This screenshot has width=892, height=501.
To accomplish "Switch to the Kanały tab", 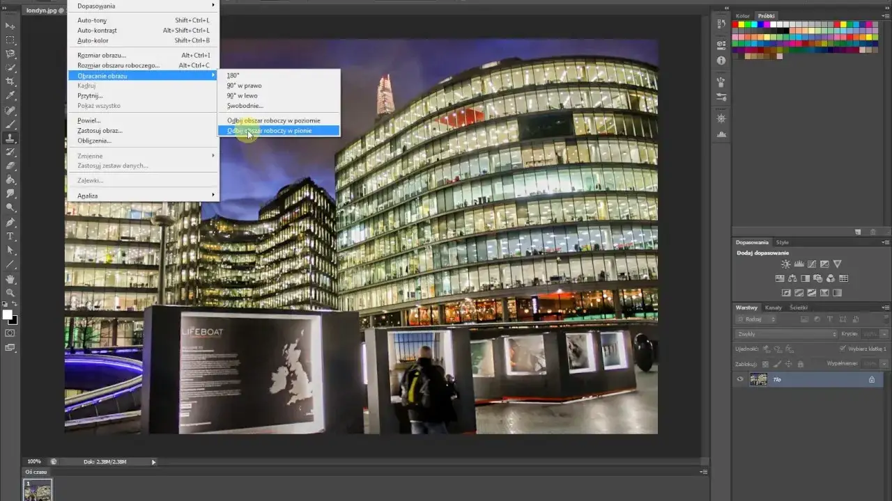I will 774,308.
